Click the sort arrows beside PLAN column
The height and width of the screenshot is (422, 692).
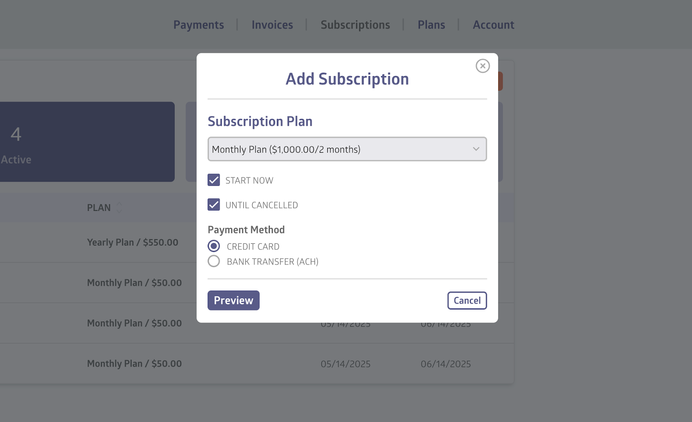119,208
